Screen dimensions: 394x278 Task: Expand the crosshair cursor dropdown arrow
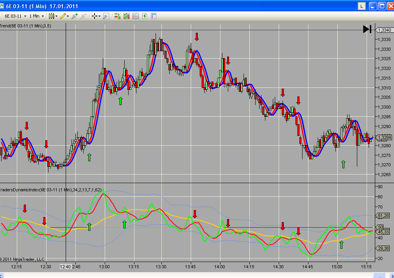tap(100, 16)
